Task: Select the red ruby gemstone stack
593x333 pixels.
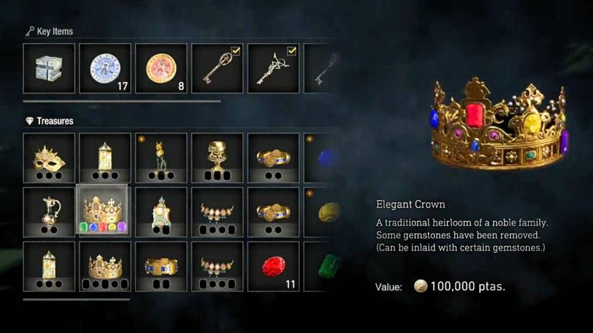Action: point(273,266)
